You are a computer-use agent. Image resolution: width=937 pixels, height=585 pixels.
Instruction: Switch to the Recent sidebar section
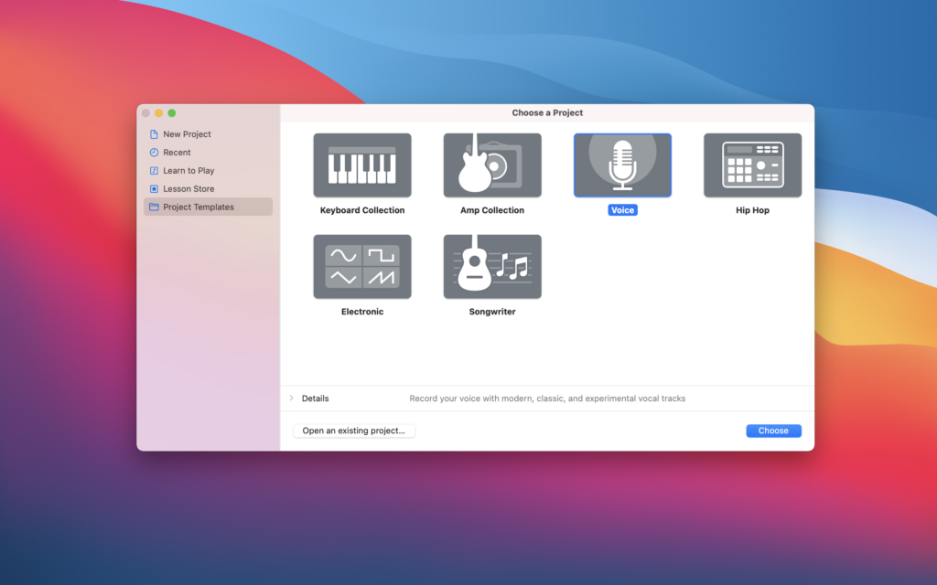[x=208, y=153]
